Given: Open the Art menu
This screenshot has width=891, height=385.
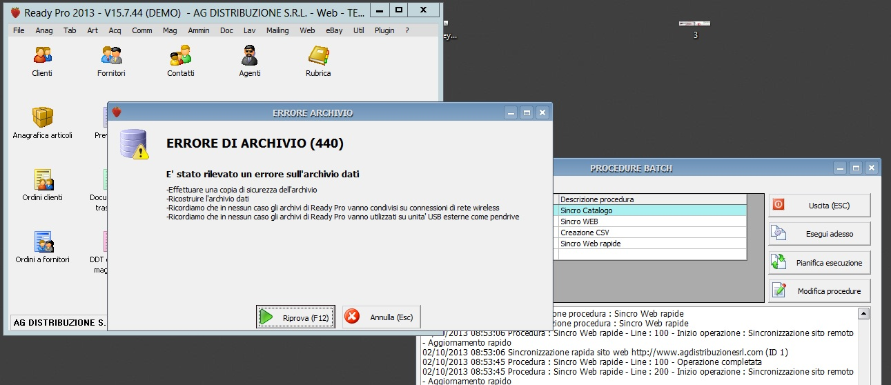Looking at the screenshot, I should [x=92, y=30].
